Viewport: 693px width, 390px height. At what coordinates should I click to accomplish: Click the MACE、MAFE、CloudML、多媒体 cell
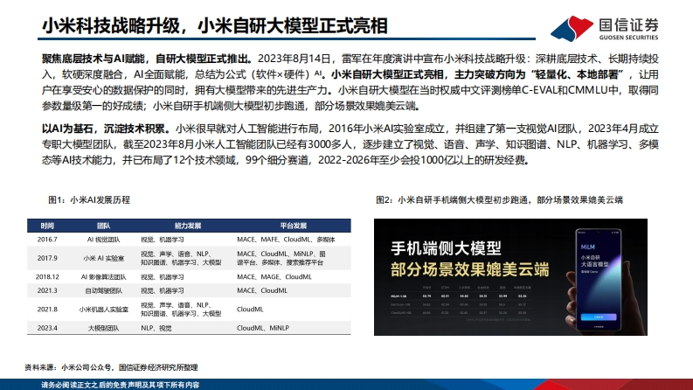tap(286, 240)
